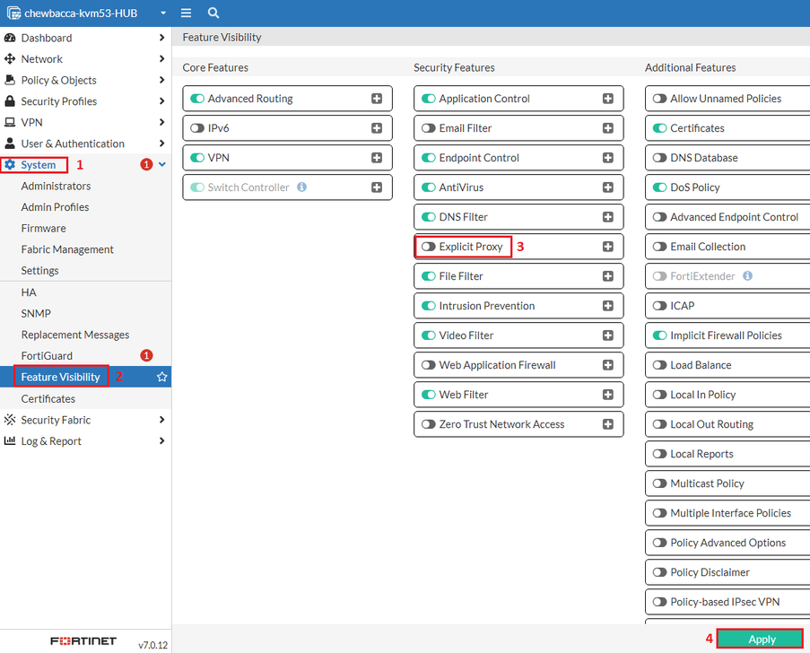The height and width of the screenshot is (653, 810).
Task: Collapse the System menu chevron
Action: pos(162,164)
